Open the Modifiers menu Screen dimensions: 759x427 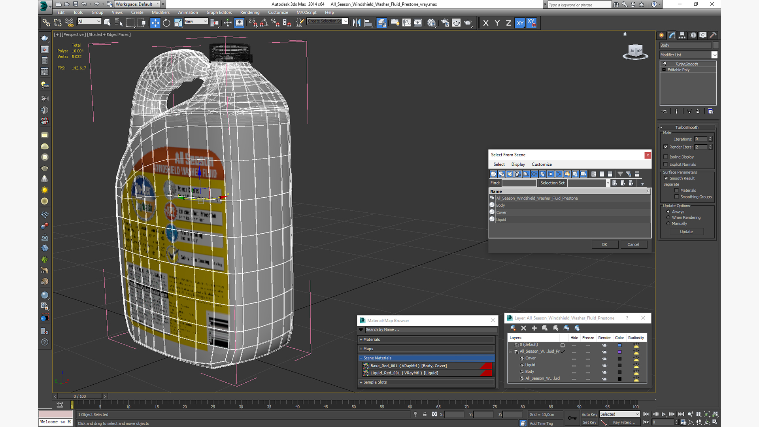tap(160, 12)
